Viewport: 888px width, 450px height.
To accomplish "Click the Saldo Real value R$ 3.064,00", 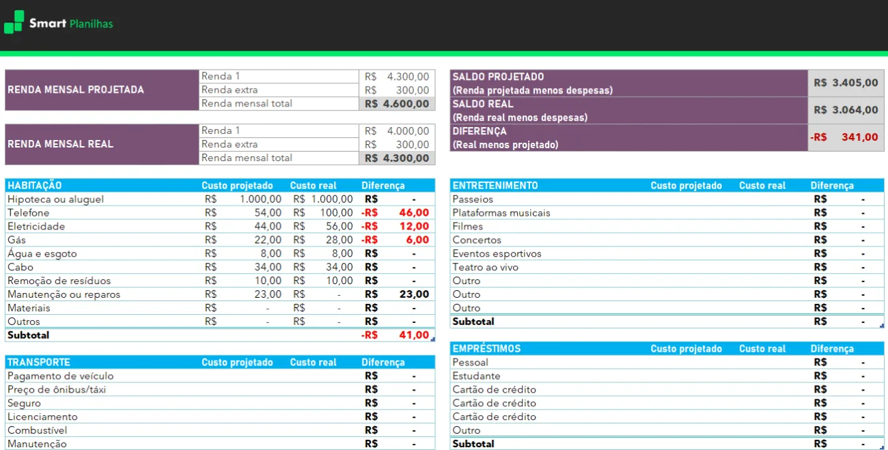I will click(x=846, y=110).
